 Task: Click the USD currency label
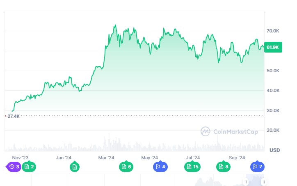[275, 150]
